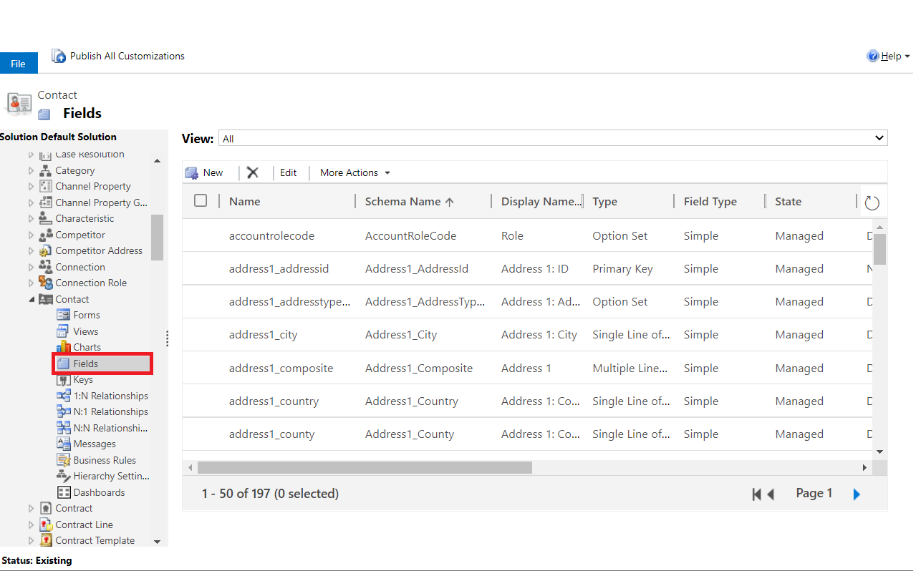Click the Edit button in toolbar
The height and width of the screenshot is (571, 921).
click(288, 172)
